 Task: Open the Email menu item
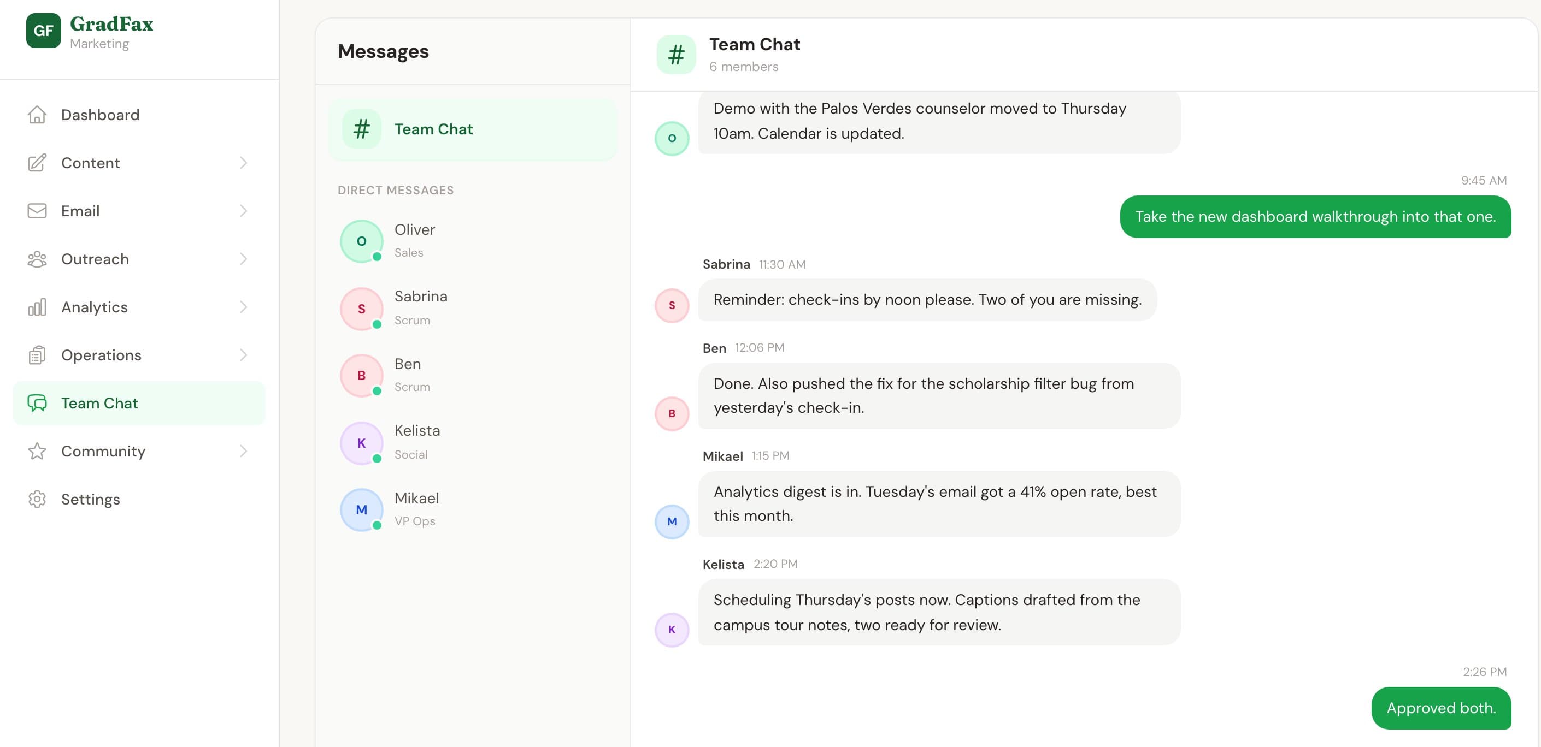tap(139, 211)
